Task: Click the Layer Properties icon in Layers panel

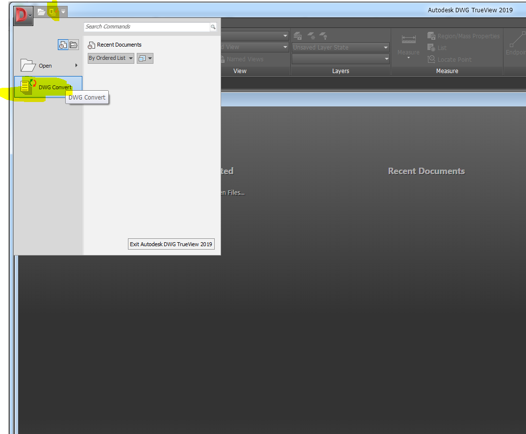Action: point(298,36)
